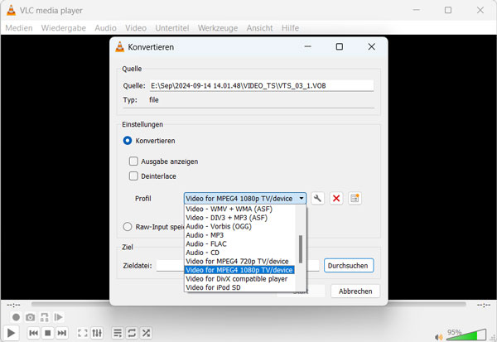Click VLC cone icon in main title bar
497x342 pixels.
[11, 10]
